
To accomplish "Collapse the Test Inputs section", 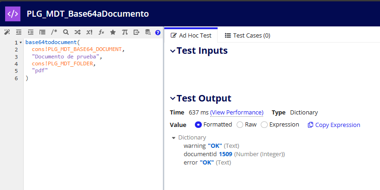I will pos(173,51).
